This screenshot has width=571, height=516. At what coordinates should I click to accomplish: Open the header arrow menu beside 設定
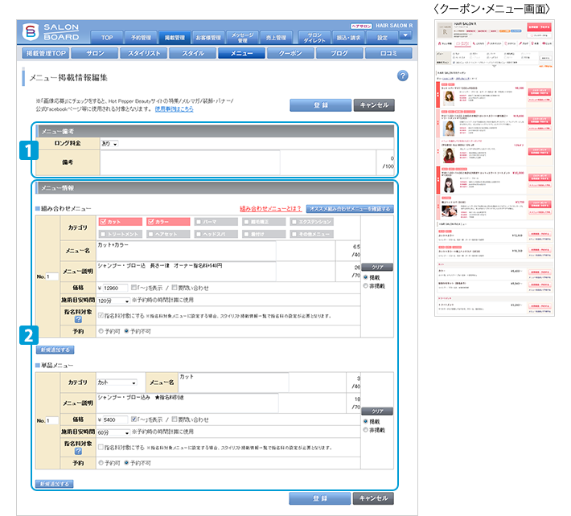coord(405,36)
